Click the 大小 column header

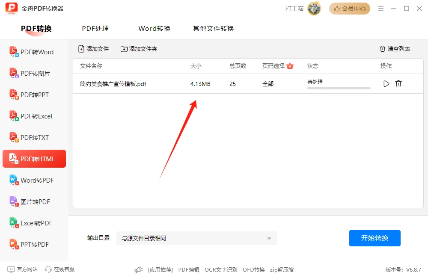196,66
